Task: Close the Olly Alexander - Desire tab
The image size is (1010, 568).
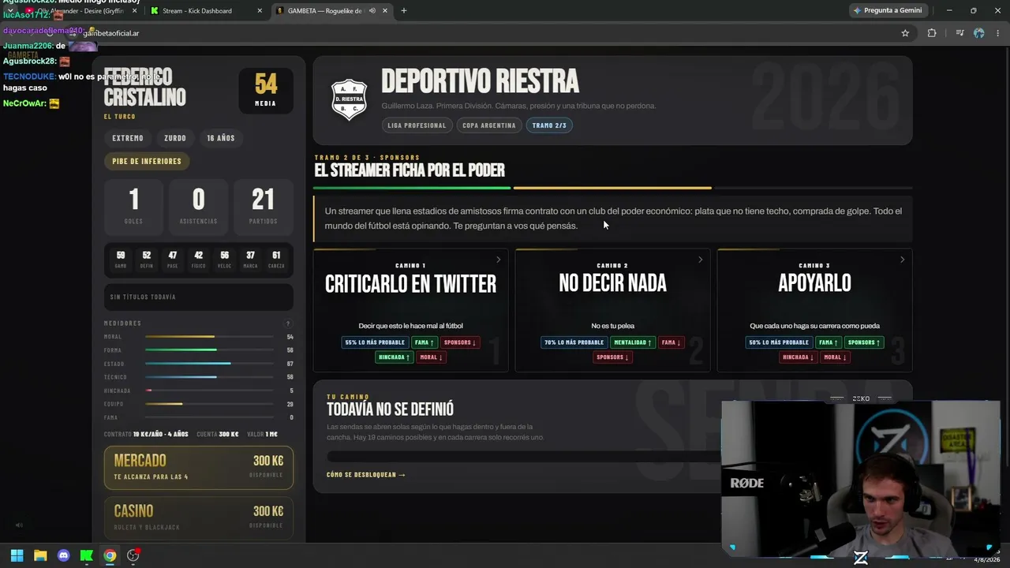Action: pyautogui.click(x=135, y=11)
